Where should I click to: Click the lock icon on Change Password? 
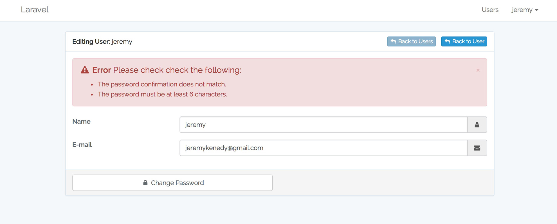coord(145,183)
